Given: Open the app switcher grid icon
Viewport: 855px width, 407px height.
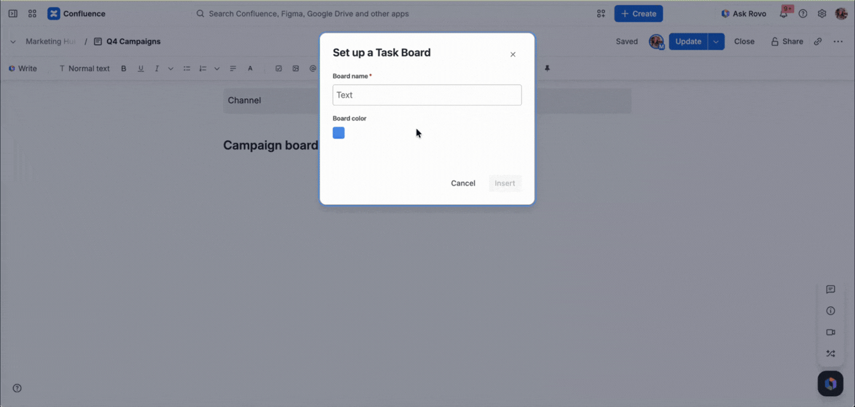Looking at the screenshot, I should pos(33,14).
